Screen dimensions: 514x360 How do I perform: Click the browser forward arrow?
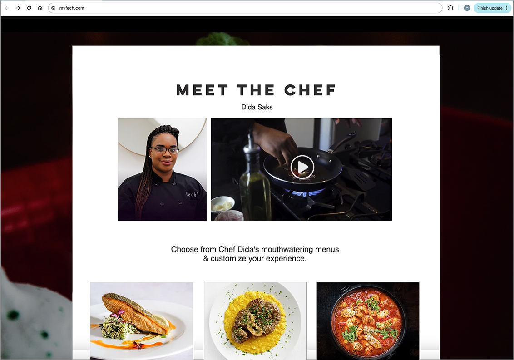pos(18,8)
